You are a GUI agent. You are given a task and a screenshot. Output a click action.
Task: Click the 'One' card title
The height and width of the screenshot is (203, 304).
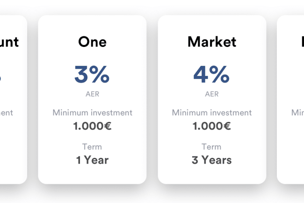[x=92, y=42]
